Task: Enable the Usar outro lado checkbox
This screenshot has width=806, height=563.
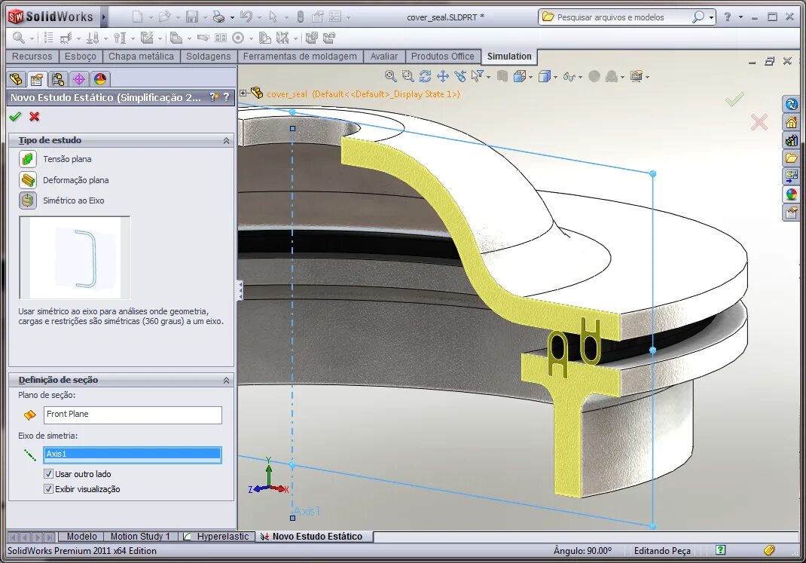Action: 48,474
